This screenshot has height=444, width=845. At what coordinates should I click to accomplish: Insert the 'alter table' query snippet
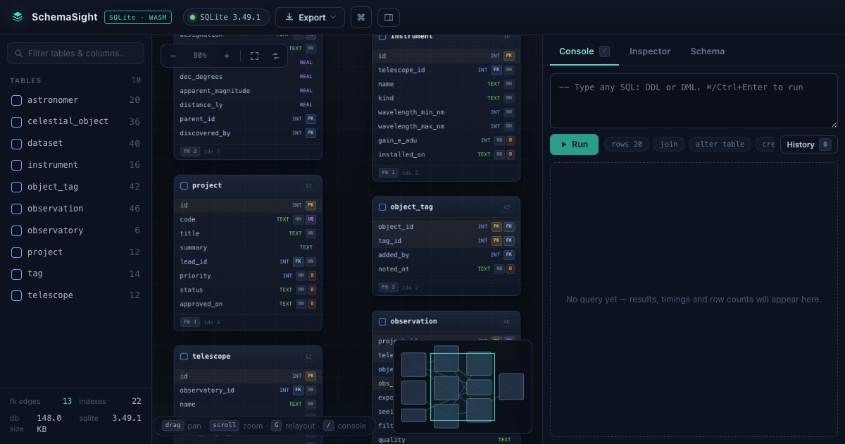click(x=720, y=144)
